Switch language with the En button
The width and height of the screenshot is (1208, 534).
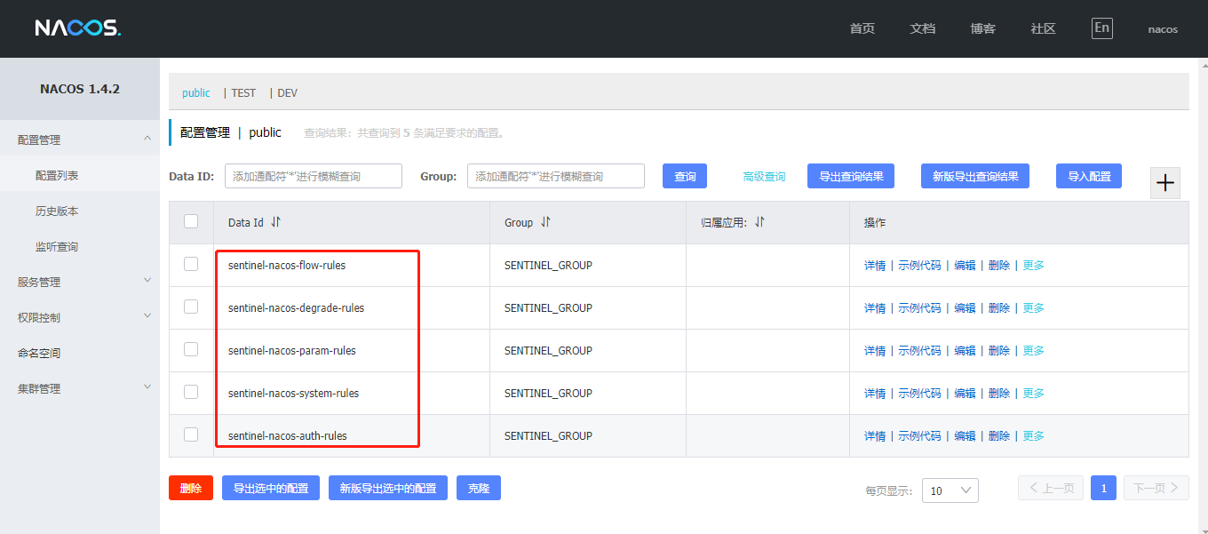[x=1101, y=28]
